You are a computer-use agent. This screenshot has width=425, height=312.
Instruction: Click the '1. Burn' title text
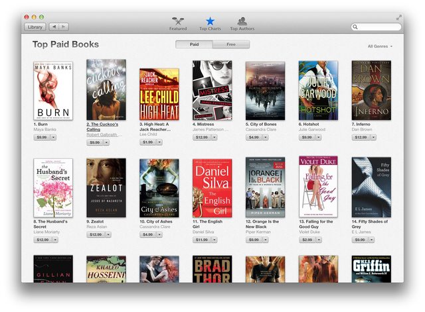[x=41, y=125]
